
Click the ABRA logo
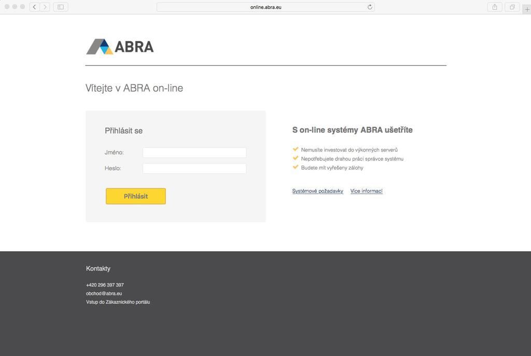click(120, 47)
